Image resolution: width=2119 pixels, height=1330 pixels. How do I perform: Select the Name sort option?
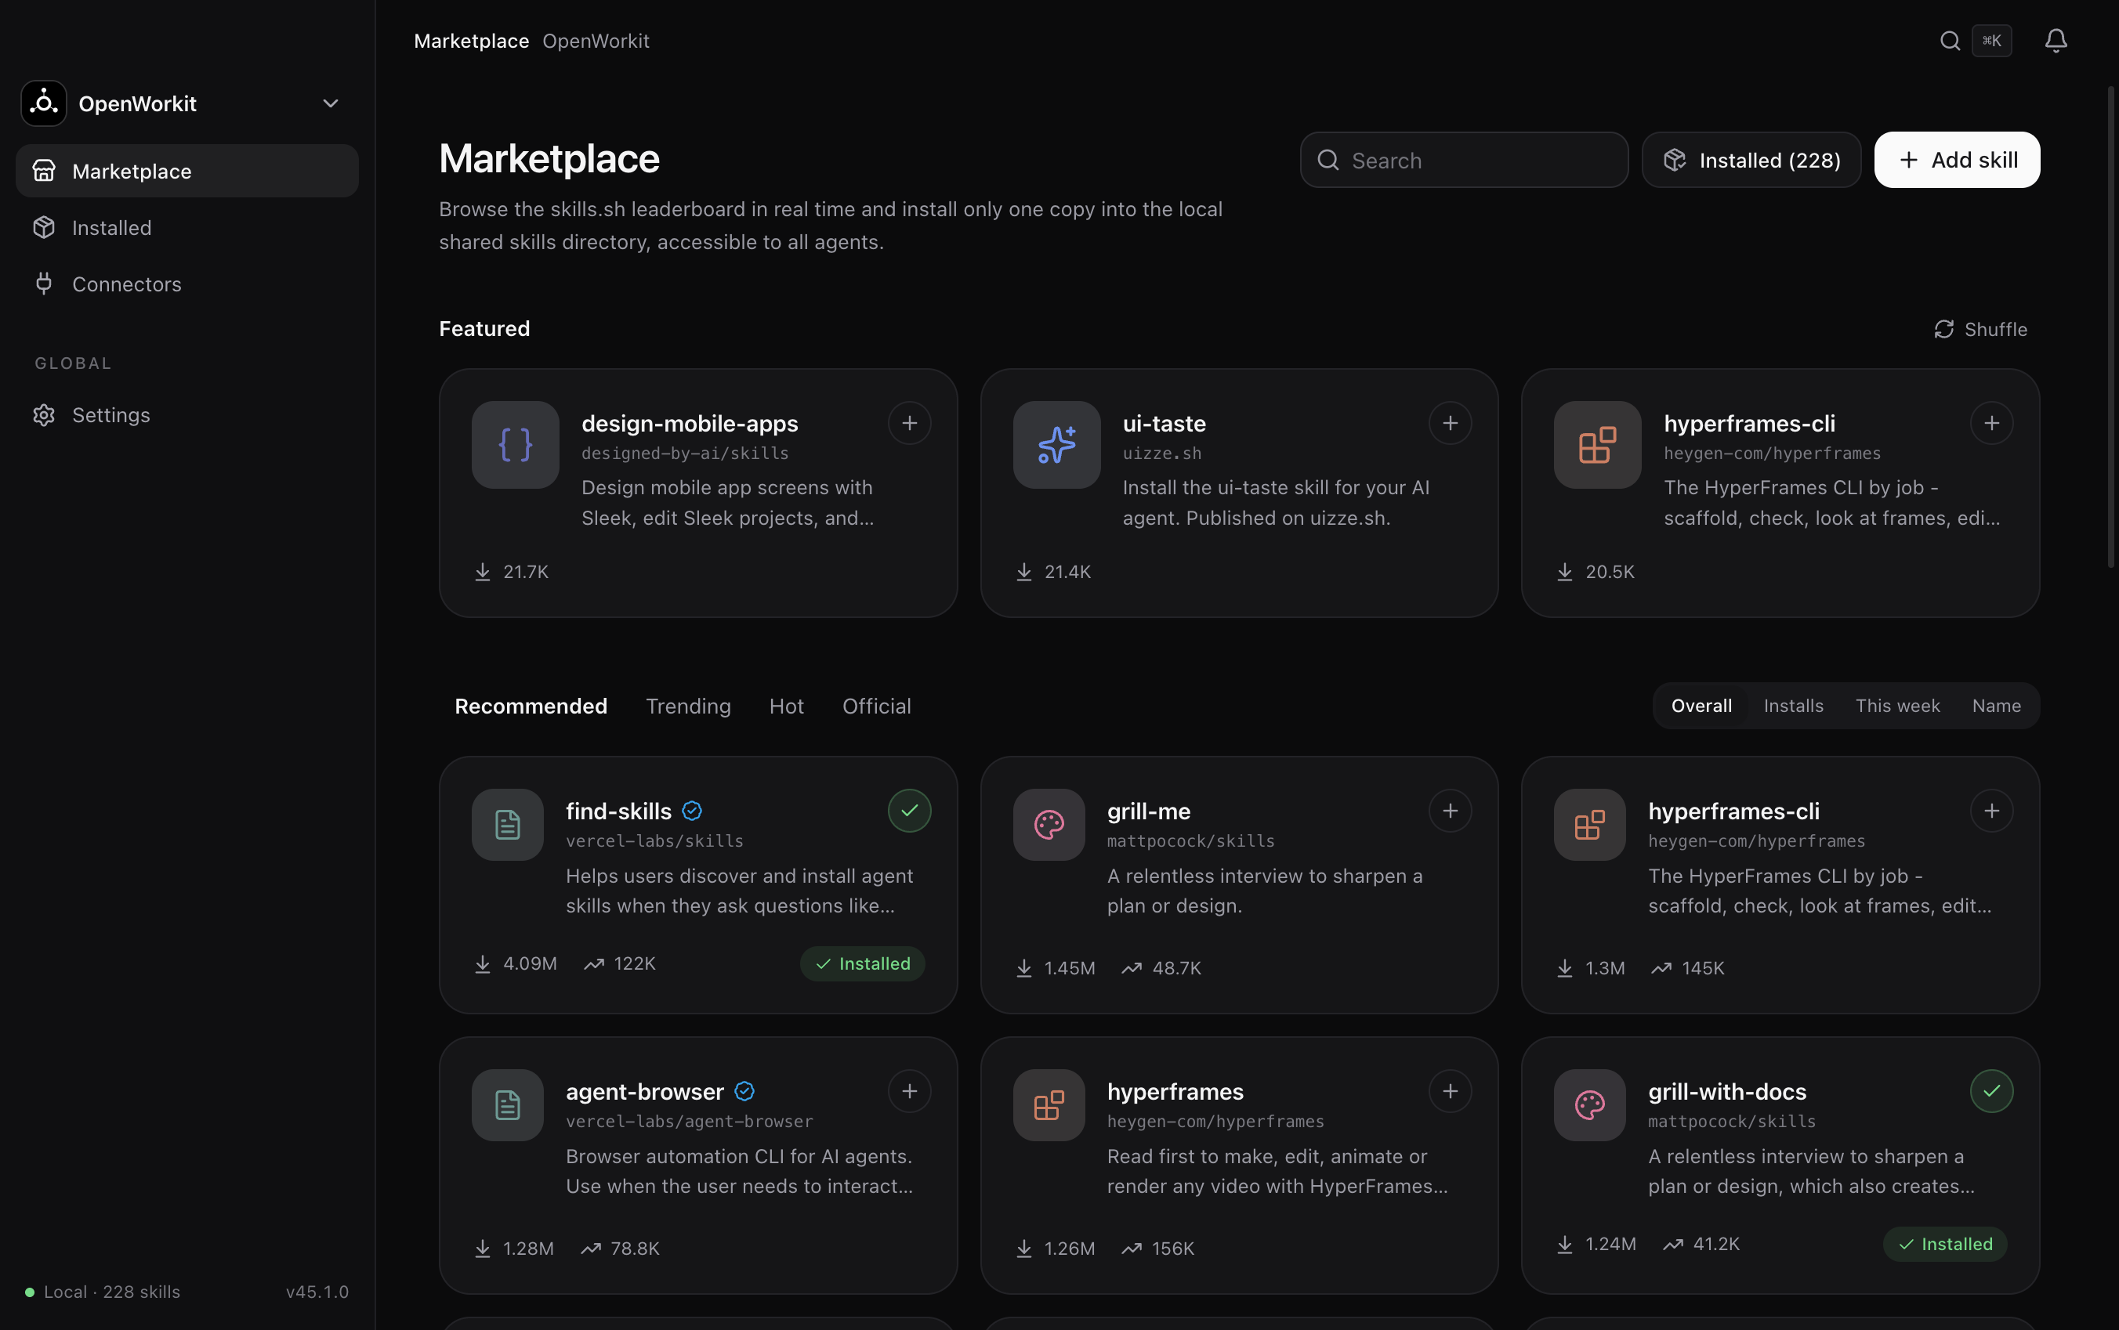coord(1996,707)
